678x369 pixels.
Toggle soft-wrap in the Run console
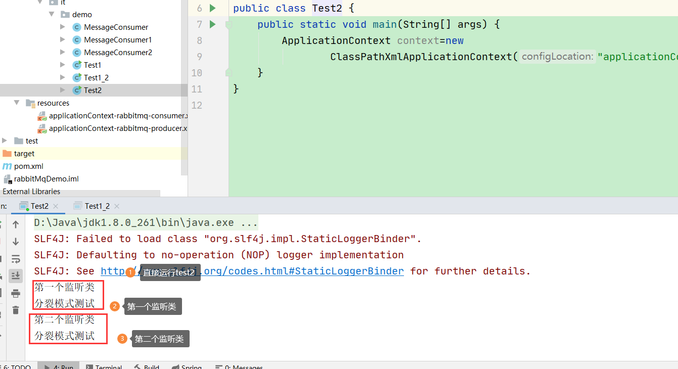pos(16,259)
